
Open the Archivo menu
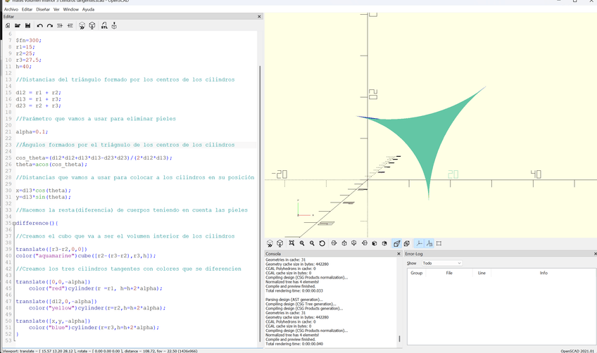(11, 10)
